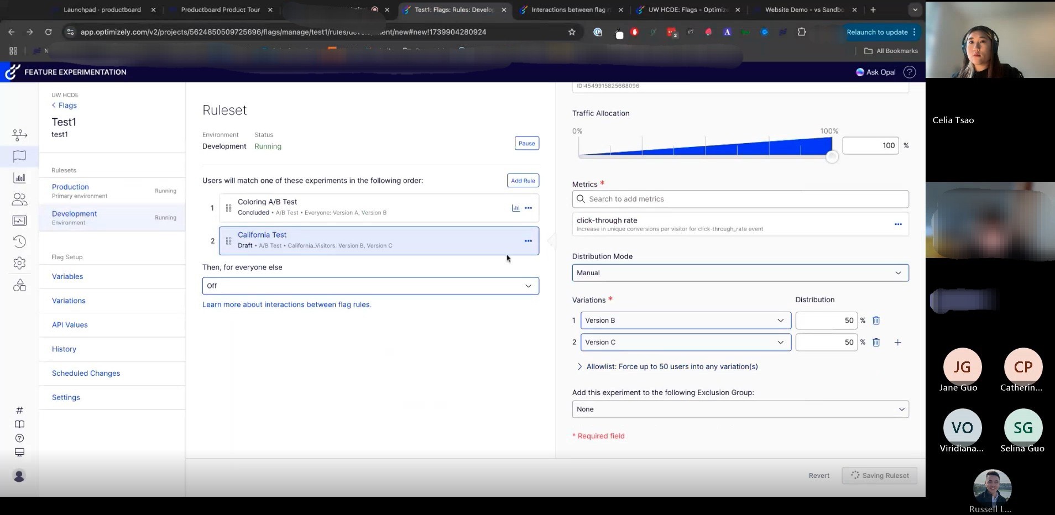Select the Development ruleset
This screenshot has height=515, width=1055.
point(112,218)
